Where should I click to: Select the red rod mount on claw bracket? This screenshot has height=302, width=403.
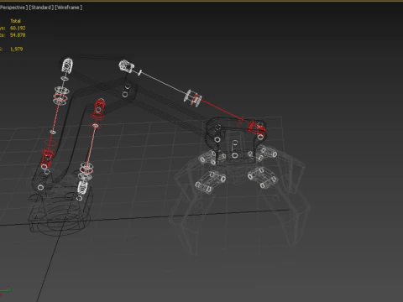tap(257, 128)
